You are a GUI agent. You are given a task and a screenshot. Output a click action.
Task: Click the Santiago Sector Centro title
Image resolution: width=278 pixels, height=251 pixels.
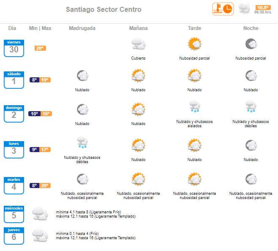(x=104, y=9)
